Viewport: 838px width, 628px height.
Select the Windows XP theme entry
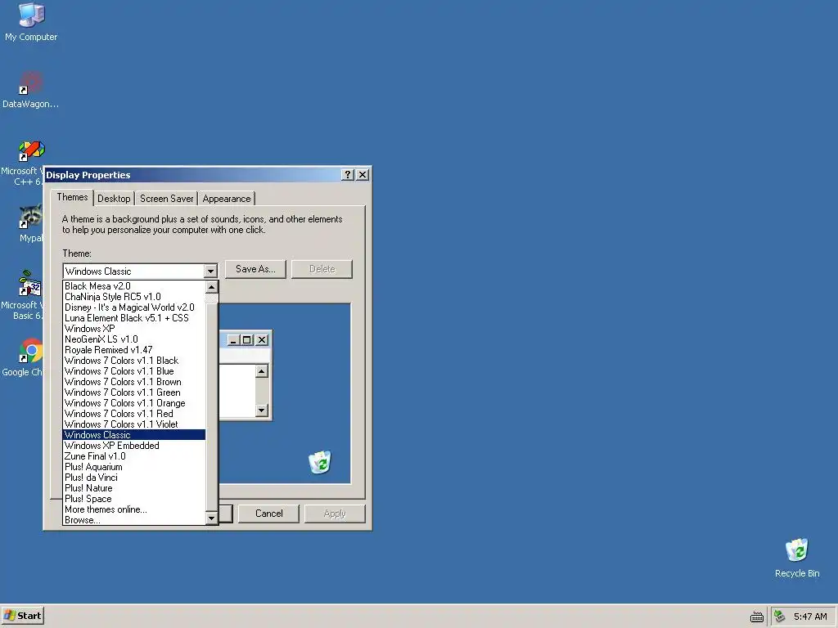coord(134,329)
